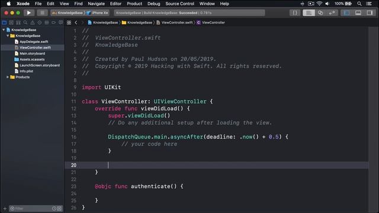Screen dimensions: 379x213
Task: Run the project with the Play button
Action: click(29, 13)
